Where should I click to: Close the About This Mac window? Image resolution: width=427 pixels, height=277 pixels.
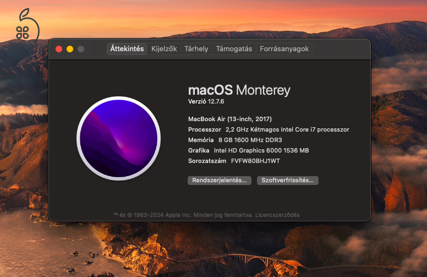59,49
